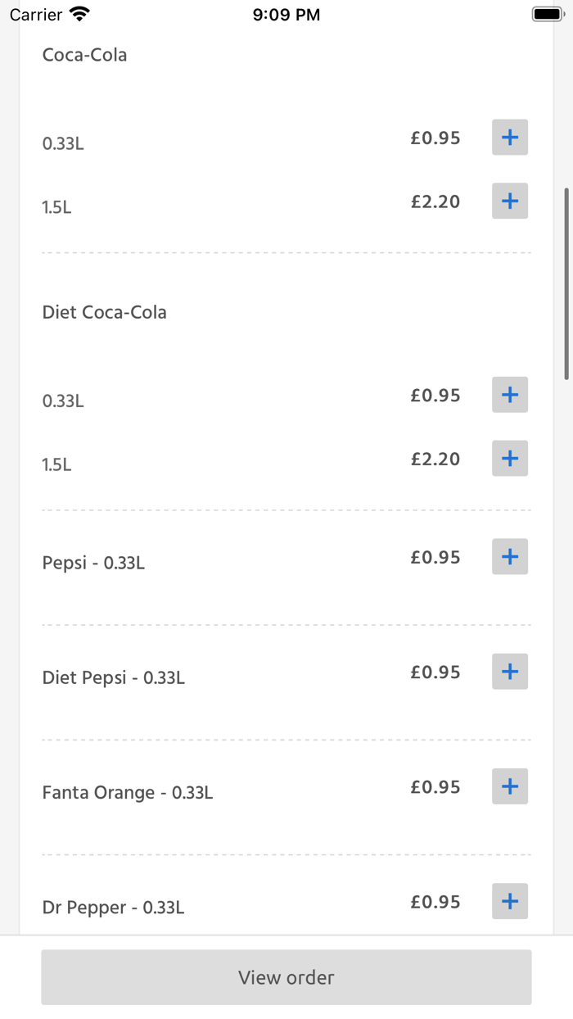This screenshot has height=1019, width=573.
Task: Tap plus icon next to Pepsi - 0.33L
Action: [x=509, y=557]
